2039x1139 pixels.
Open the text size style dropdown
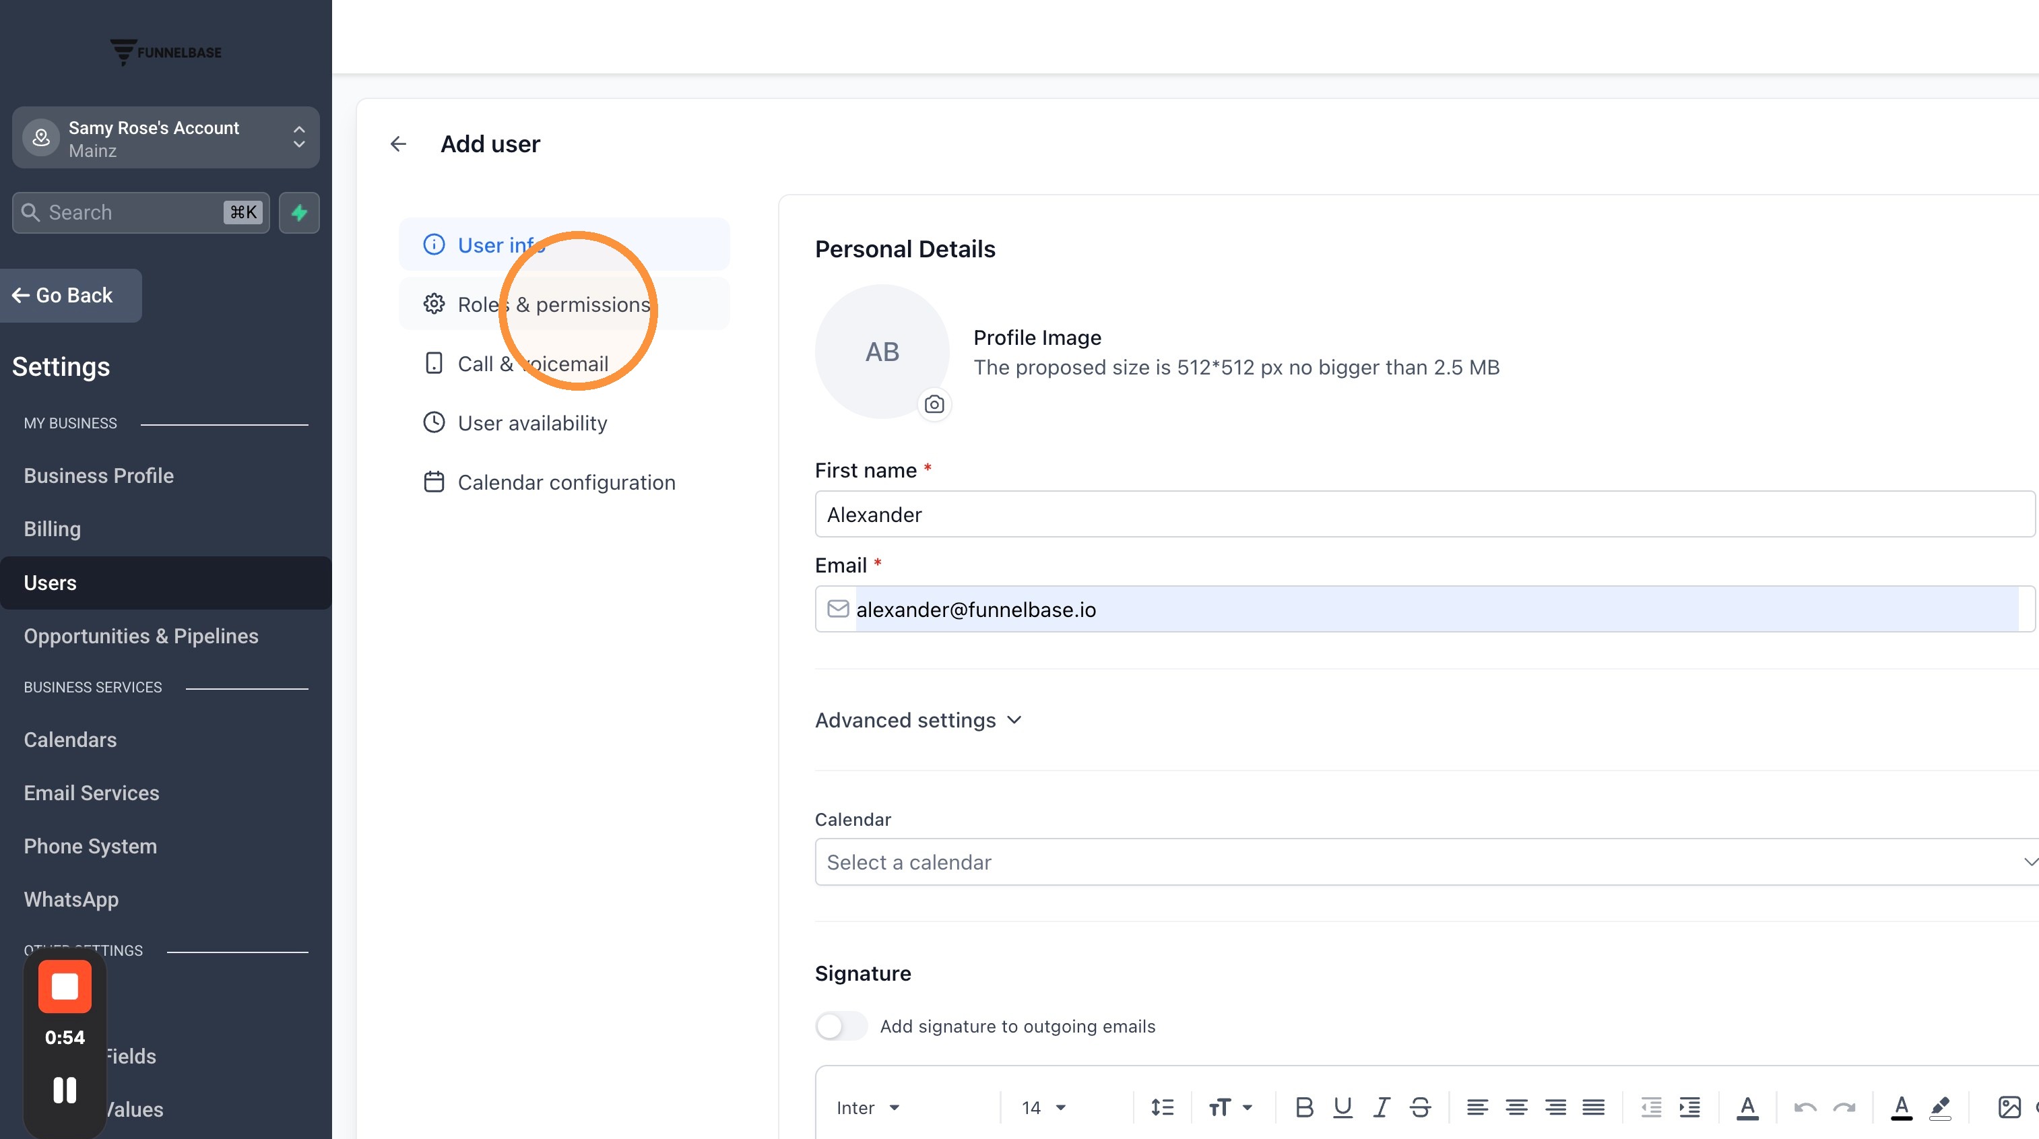point(1230,1107)
